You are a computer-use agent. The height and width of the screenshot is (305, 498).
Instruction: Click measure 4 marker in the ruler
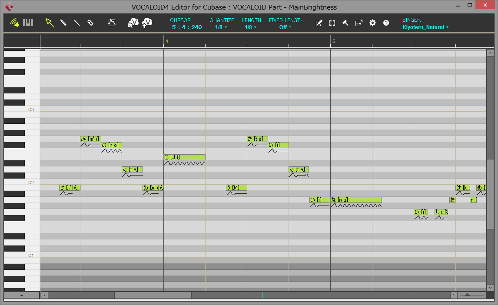[x=167, y=42]
